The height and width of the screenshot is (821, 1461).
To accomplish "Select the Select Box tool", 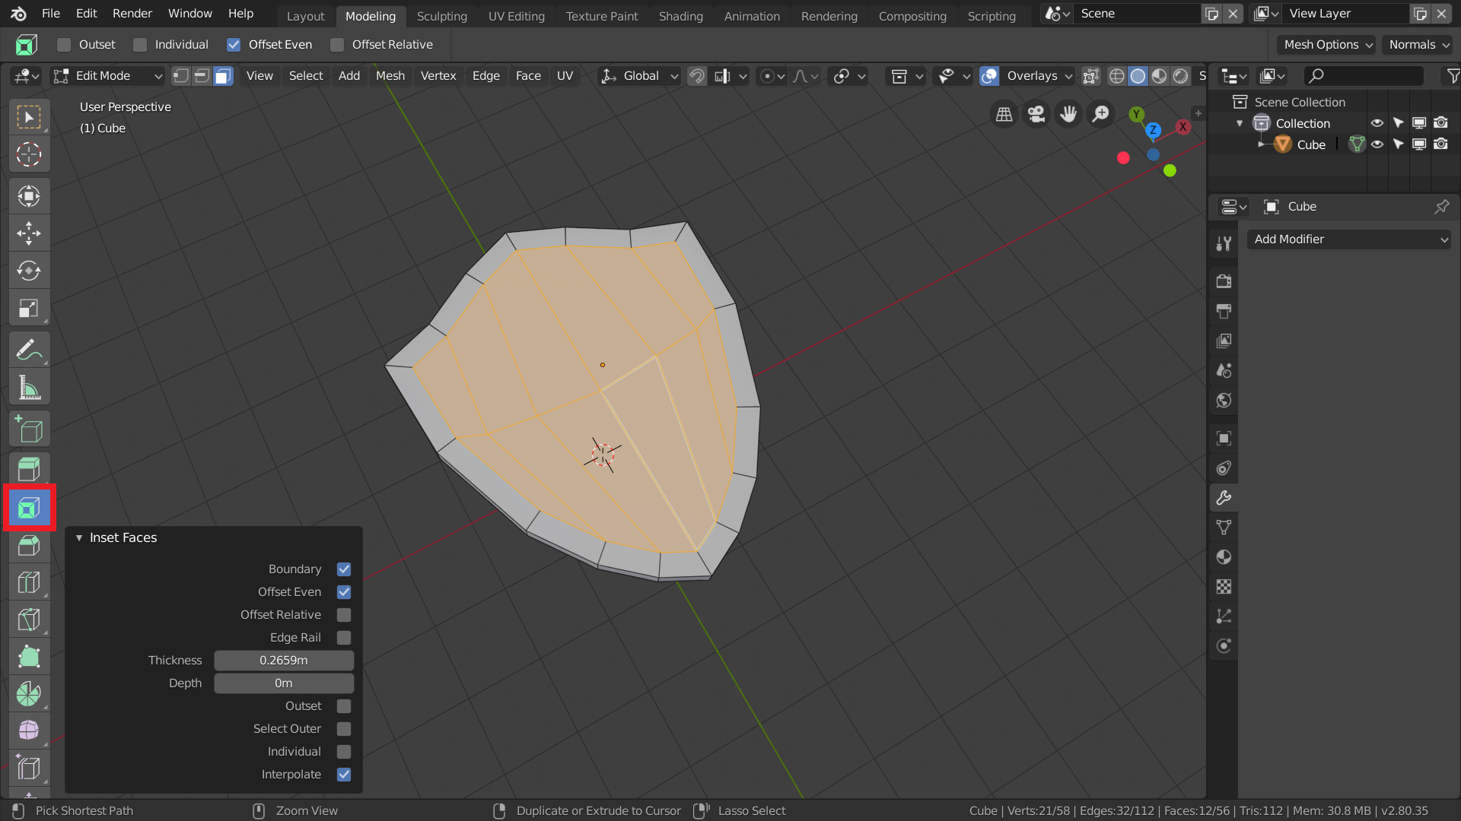I will pyautogui.click(x=29, y=118).
